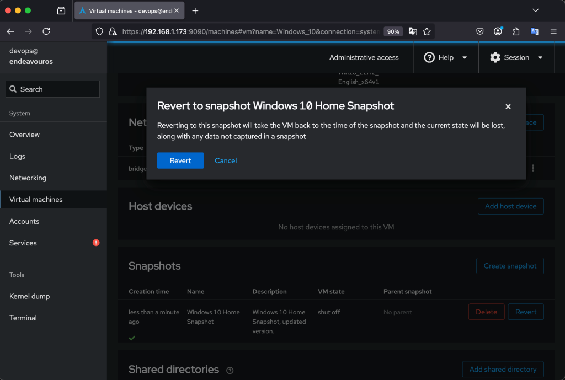
Task: Expand the Session dropdown
Action: (516, 57)
